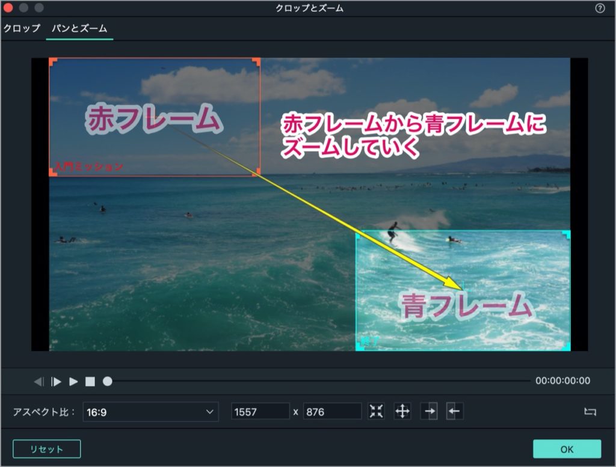Screen dimensions: 616x467
Task: Click the red start frame bottom-right handle
Action: tap(256, 172)
